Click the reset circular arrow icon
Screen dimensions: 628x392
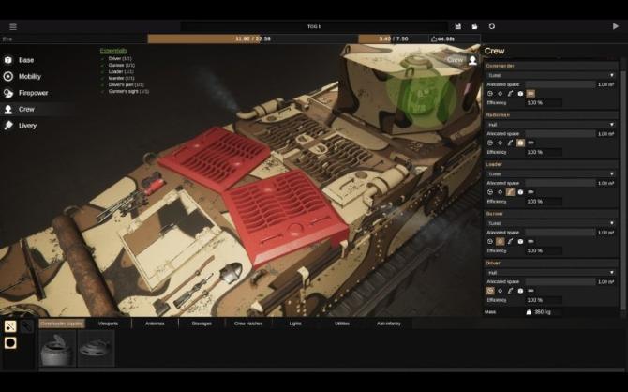tap(492, 26)
